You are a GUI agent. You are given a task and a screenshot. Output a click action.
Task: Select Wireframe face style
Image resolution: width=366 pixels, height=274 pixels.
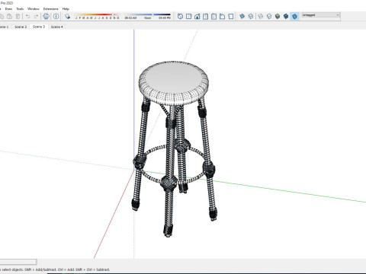[x=261, y=17]
